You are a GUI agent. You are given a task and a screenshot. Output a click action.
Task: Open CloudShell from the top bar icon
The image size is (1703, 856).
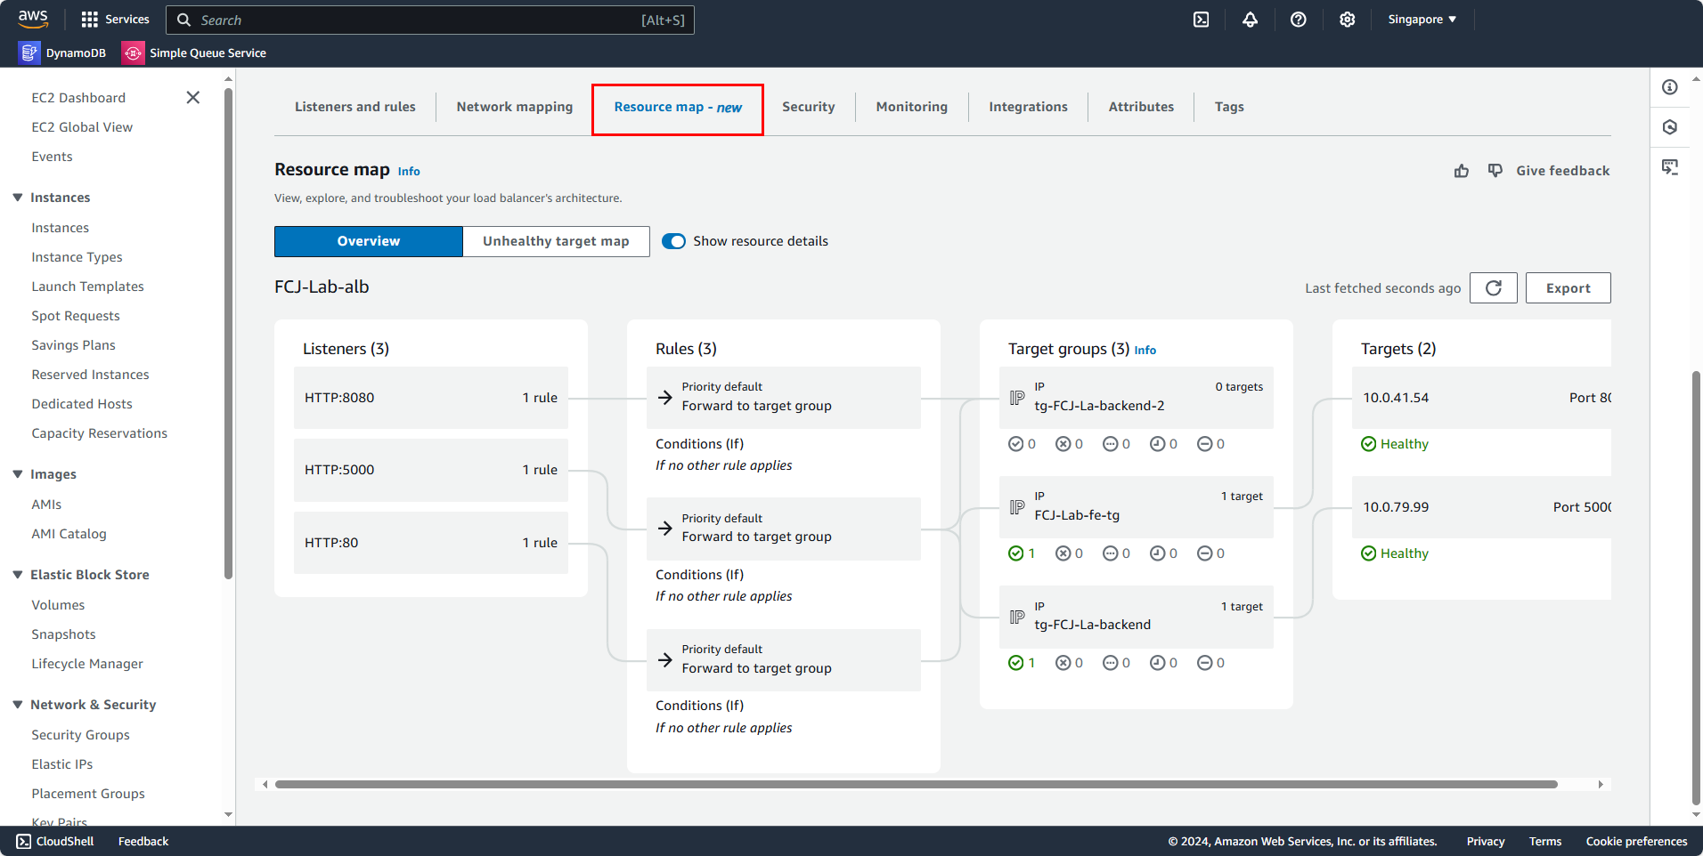click(1202, 20)
